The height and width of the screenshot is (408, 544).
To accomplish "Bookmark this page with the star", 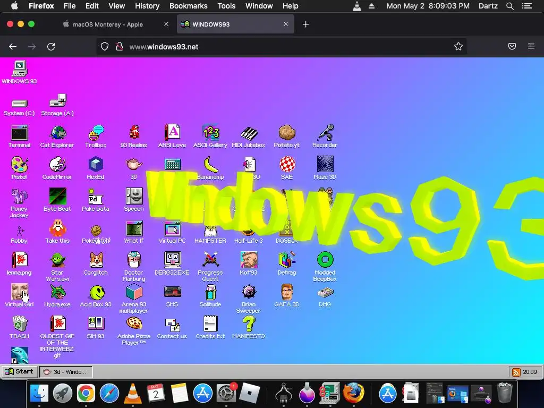I will point(458,47).
